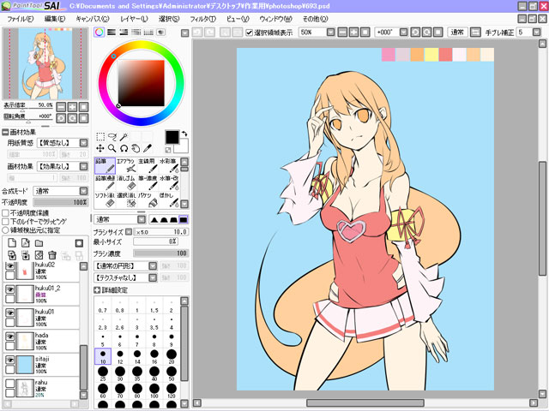Show the color wheel panel
This screenshot has width=549, height=411.
point(100,33)
